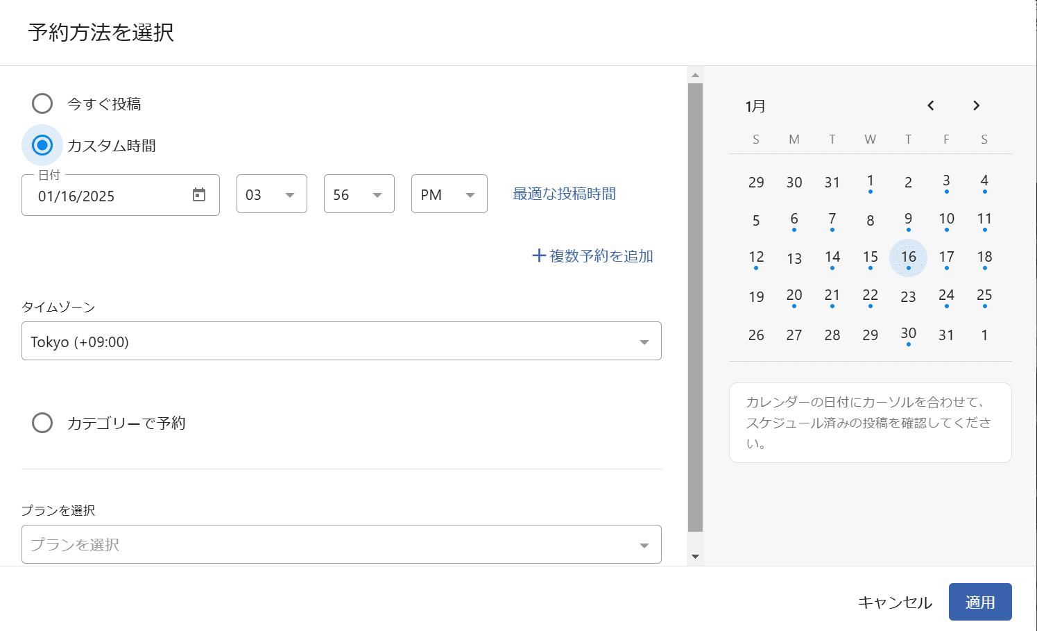Open the Tokyo (+09:00) timezone dropdown

(x=341, y=341)
